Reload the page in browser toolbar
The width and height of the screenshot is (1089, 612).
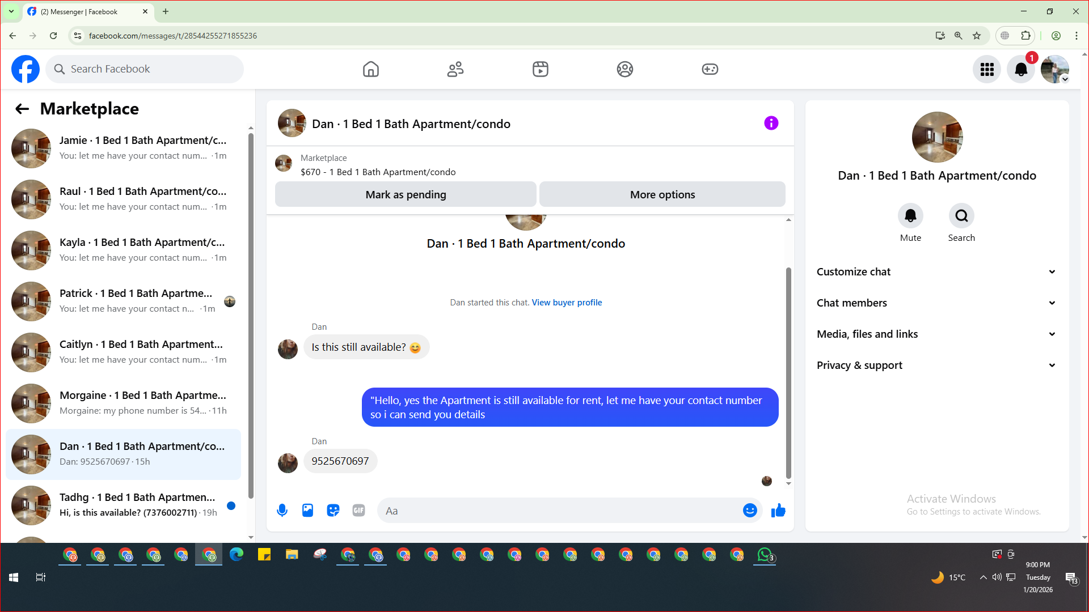(53, 36)
